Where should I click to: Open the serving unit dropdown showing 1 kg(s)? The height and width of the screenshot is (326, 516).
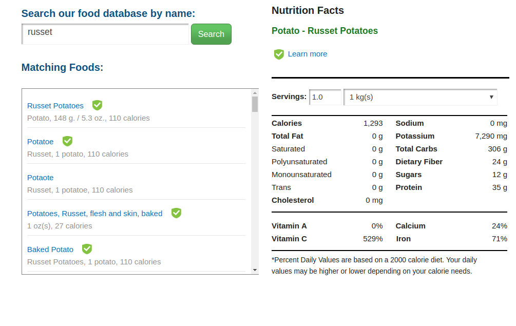(420, 97)
